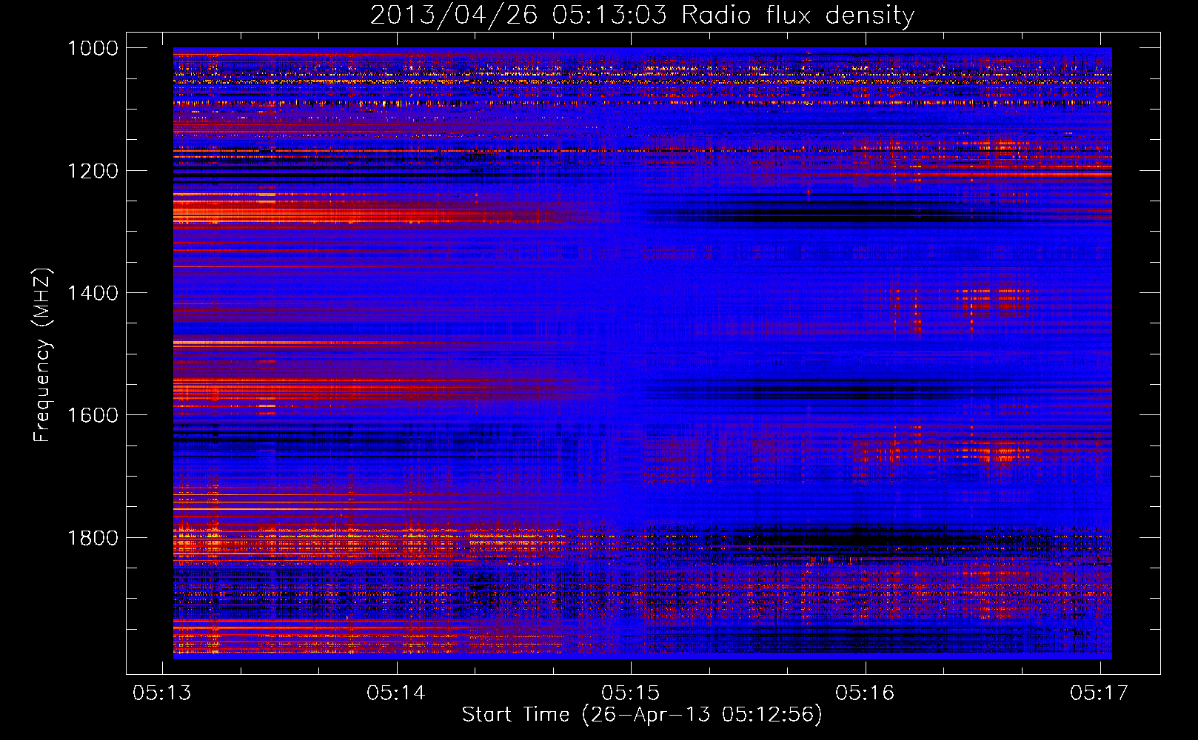
Task: Click the 05:15 time tick label
Action: [x=631, y=693]
